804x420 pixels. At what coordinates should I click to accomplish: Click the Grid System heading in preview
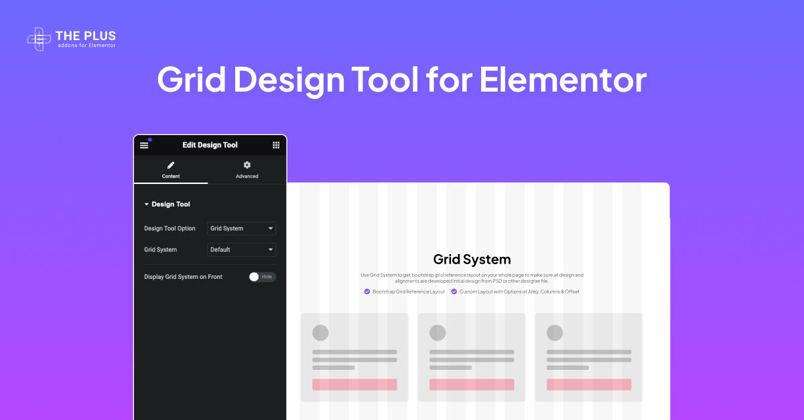(x=472, y=259)
